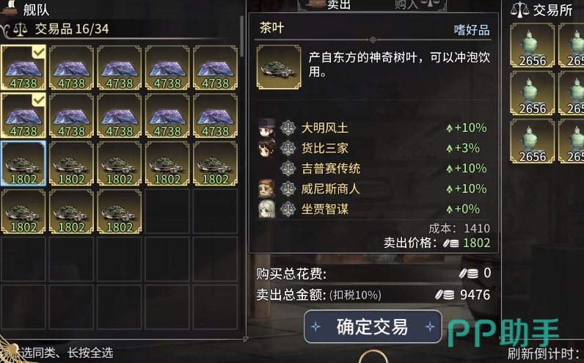This screenshot has width=584, height=363.
Task: Click the first empty slot after the tea items
Action: 167,211
